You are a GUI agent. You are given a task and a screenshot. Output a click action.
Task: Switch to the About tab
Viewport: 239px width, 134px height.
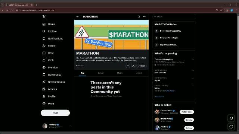[x=139, y=73]
